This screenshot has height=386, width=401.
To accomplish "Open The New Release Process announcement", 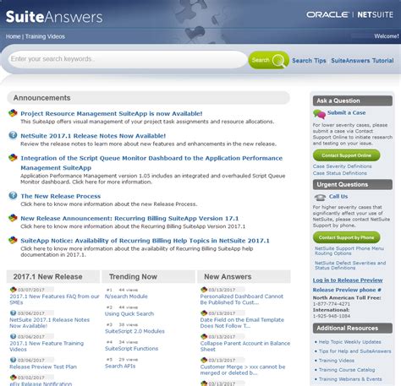I will [x=61, y=196].
